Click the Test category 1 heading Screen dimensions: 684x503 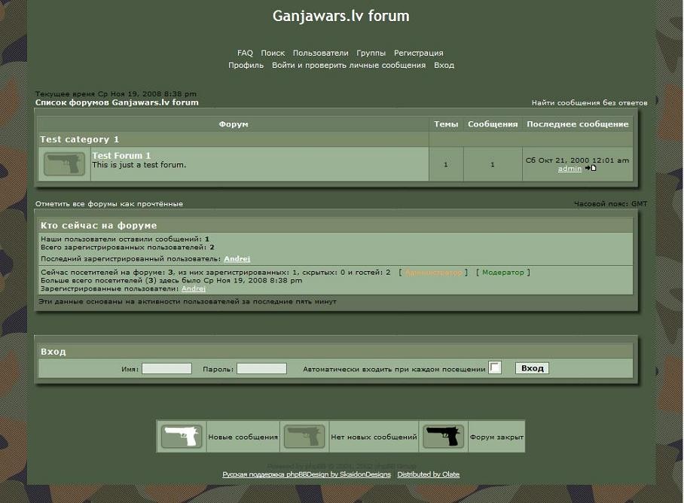(79, 139)
